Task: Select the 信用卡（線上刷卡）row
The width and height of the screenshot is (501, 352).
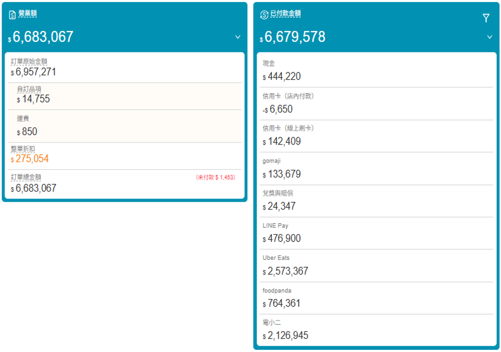Action: click(375, 136)
